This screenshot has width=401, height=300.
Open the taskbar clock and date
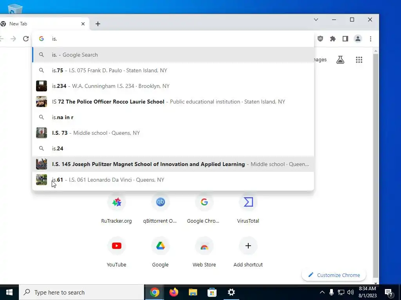coord(367,292)
